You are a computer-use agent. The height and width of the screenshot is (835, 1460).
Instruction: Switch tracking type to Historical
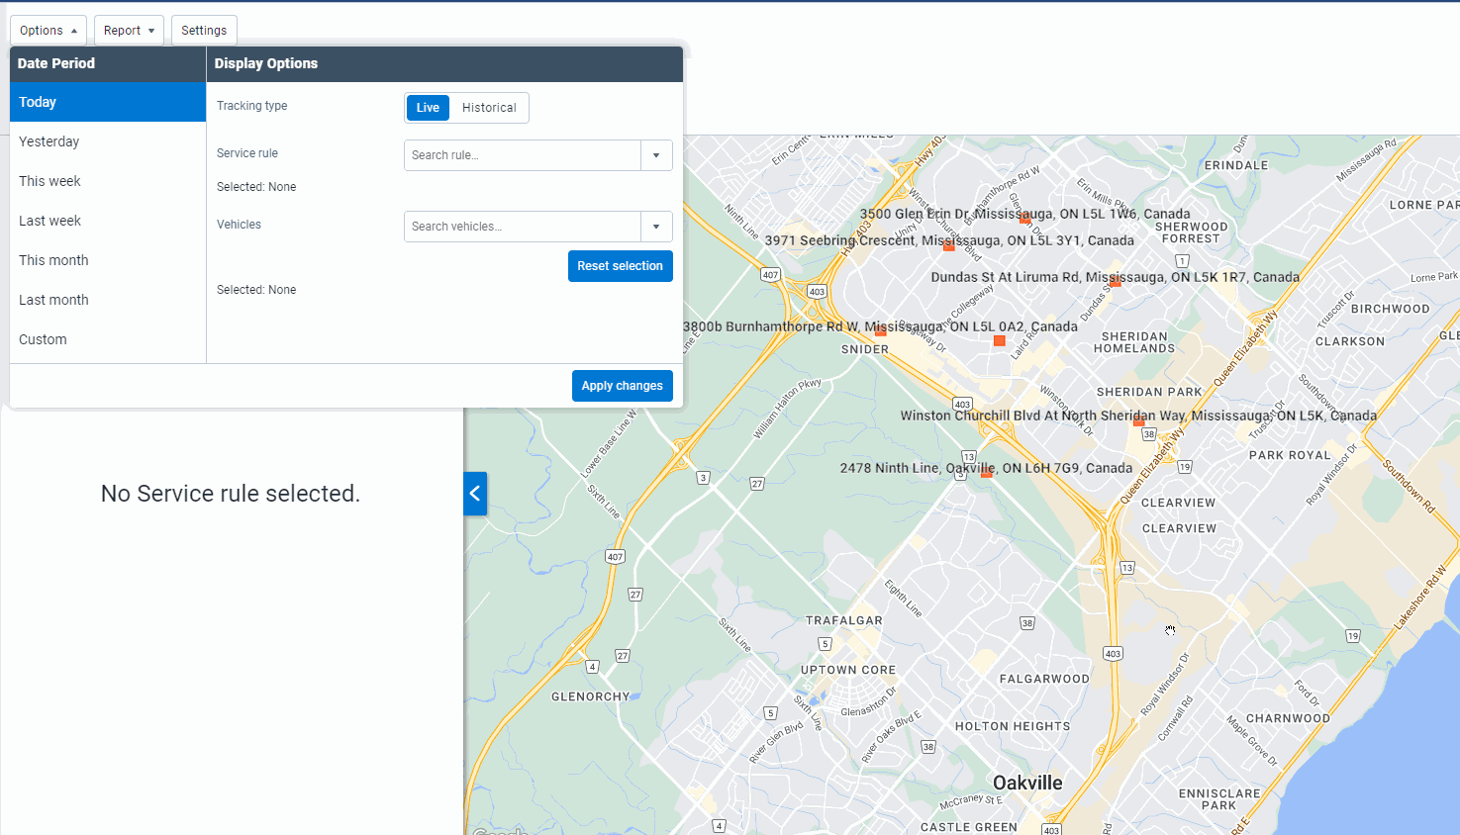point(488,107)
